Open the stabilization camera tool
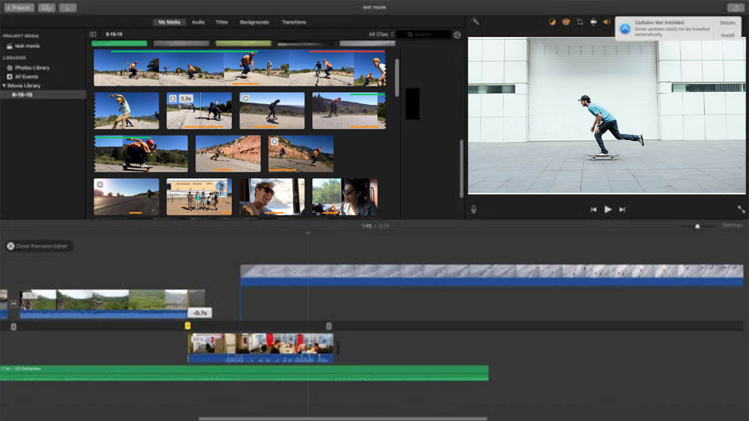The image size is (749, 421). click(x=594, y=22)
